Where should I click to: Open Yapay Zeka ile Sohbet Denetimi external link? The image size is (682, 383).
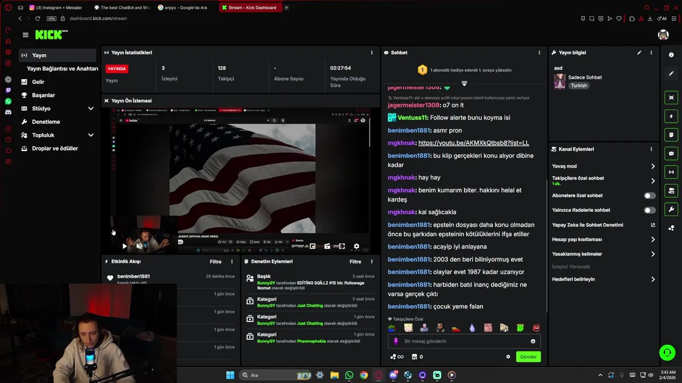653,225
